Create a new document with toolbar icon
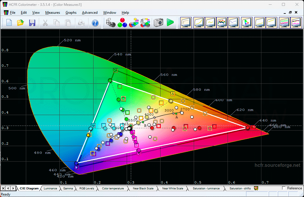This screenshot has height=197, width=304. click(x=9, y=23)
